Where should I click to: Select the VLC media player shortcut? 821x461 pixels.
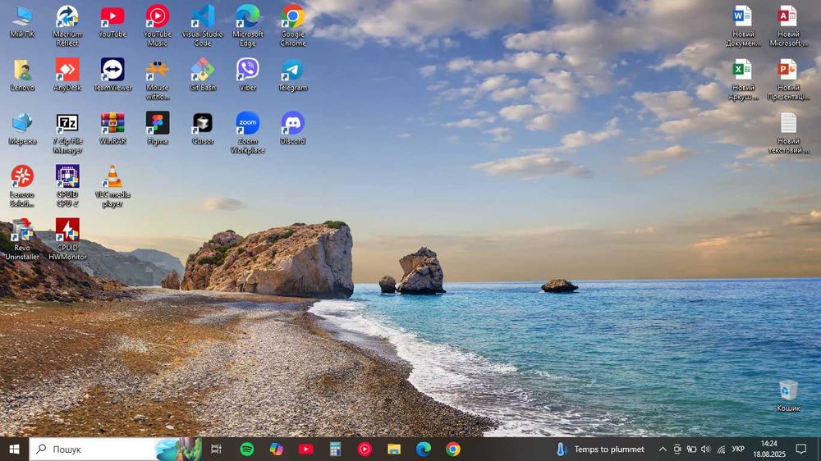[x=112, y=186]
